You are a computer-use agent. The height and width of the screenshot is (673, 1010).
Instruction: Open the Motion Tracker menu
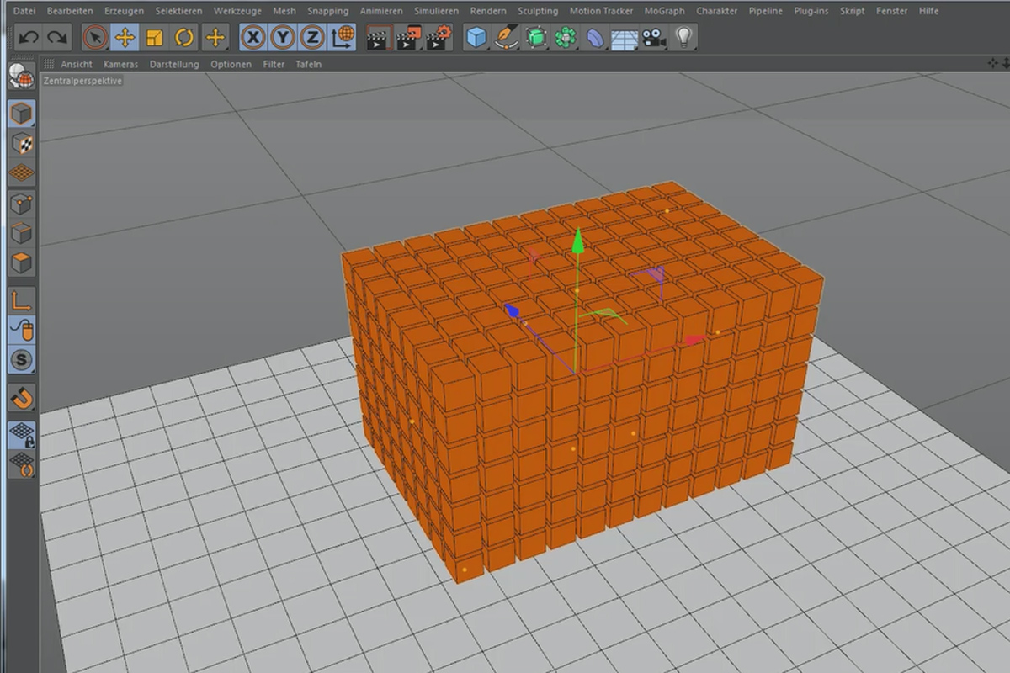601,11
